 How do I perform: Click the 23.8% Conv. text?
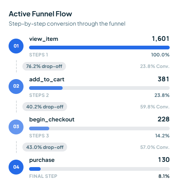coord(155,66)
